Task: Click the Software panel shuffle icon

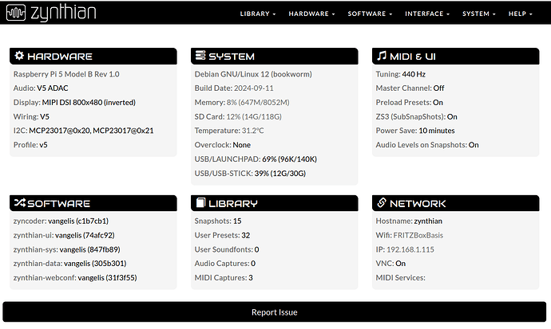Action: (20, 202)
